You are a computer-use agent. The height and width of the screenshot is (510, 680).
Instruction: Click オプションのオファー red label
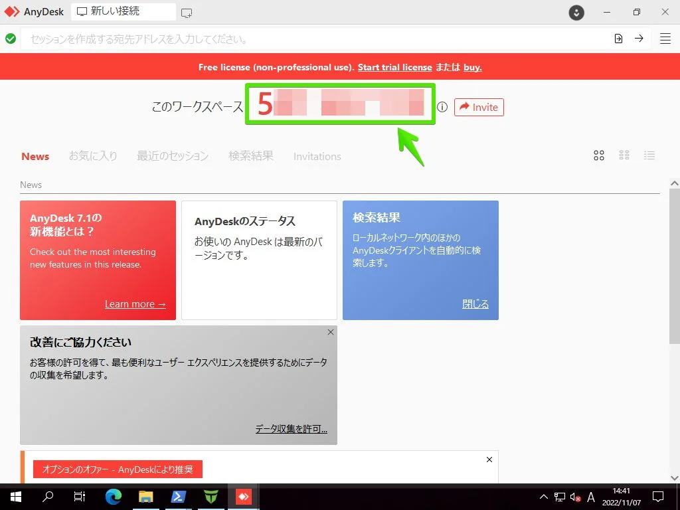coord(118,469)
